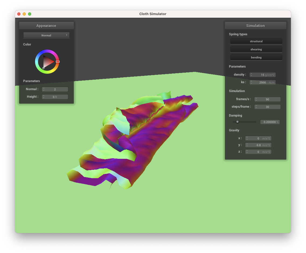Increase gravity x with its stepper

pyautogui.click(x=247, y=137)
